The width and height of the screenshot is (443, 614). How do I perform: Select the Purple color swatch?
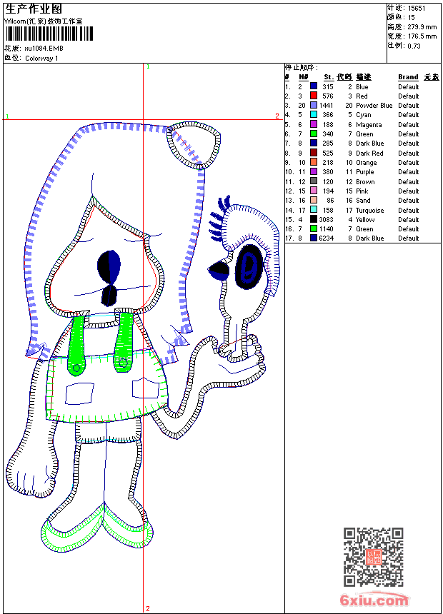pos(314,171)
